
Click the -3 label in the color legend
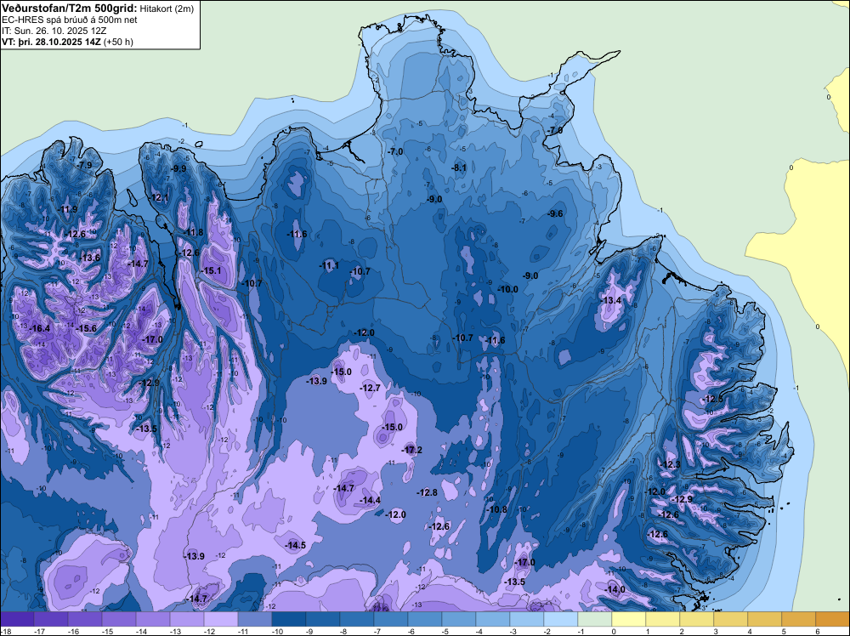(515, 631)
